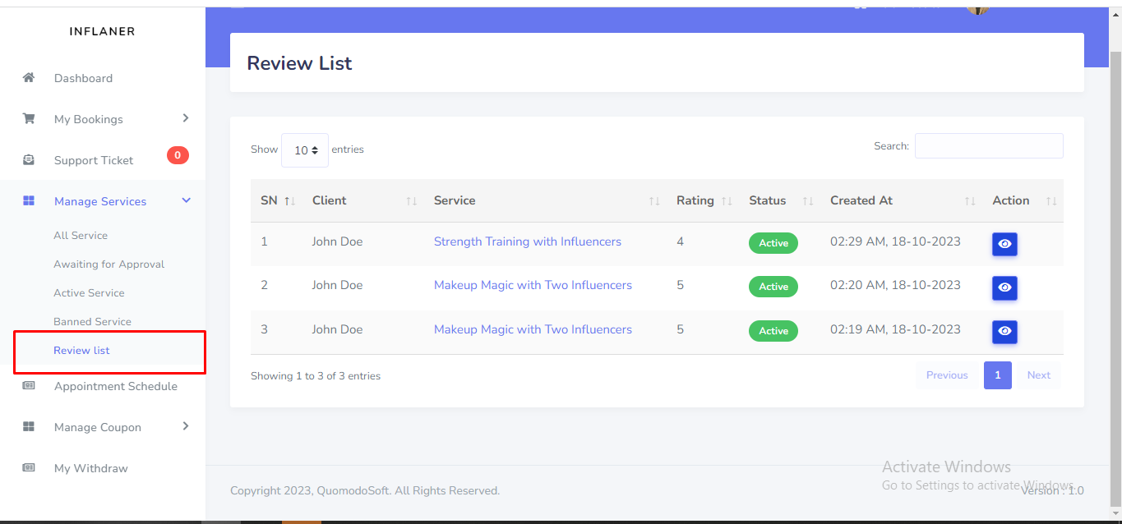Open Strength Training with Influencers link
The height and width of the screenshot is (524, 1122).
tap(527, 241)
